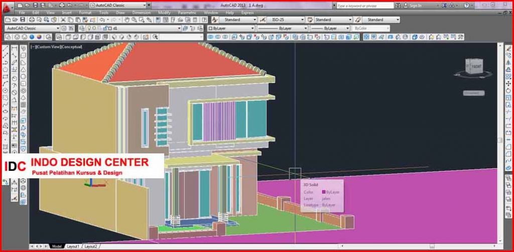Open the multileader style Standard dropdown
The height and width of the screenshot is (252, 514).
coord(381,20)
